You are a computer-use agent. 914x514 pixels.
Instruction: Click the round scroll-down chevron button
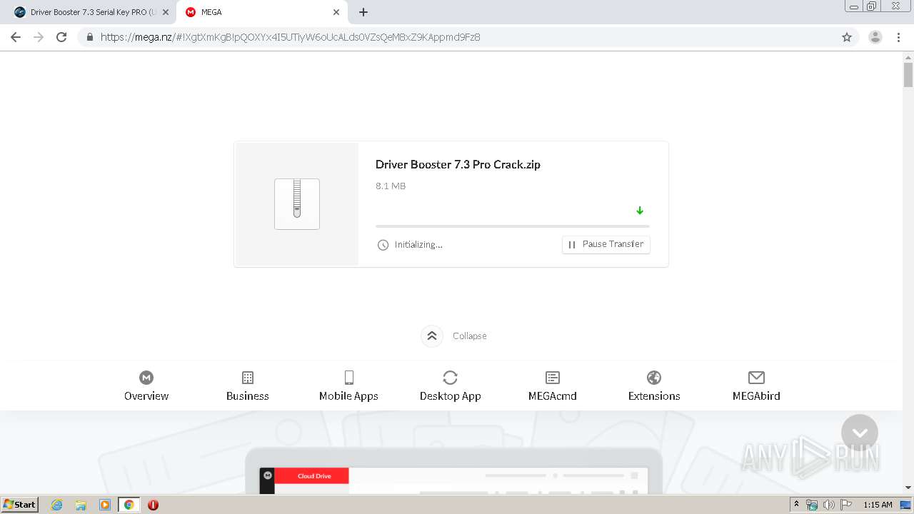click(x=860, y=433)
